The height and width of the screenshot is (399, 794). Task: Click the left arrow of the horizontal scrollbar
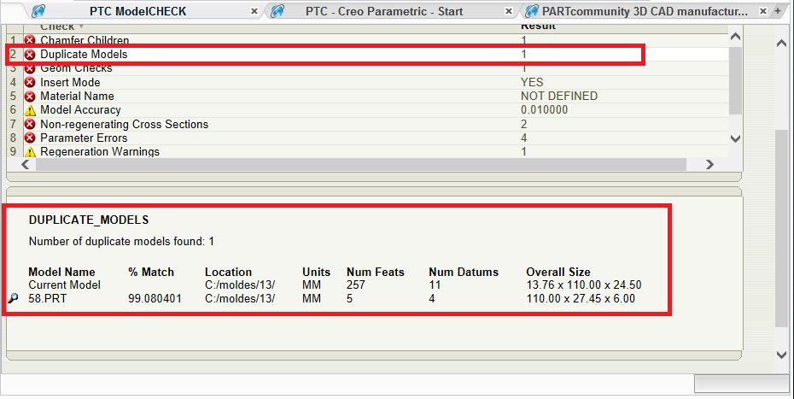(x=26, y=164)
